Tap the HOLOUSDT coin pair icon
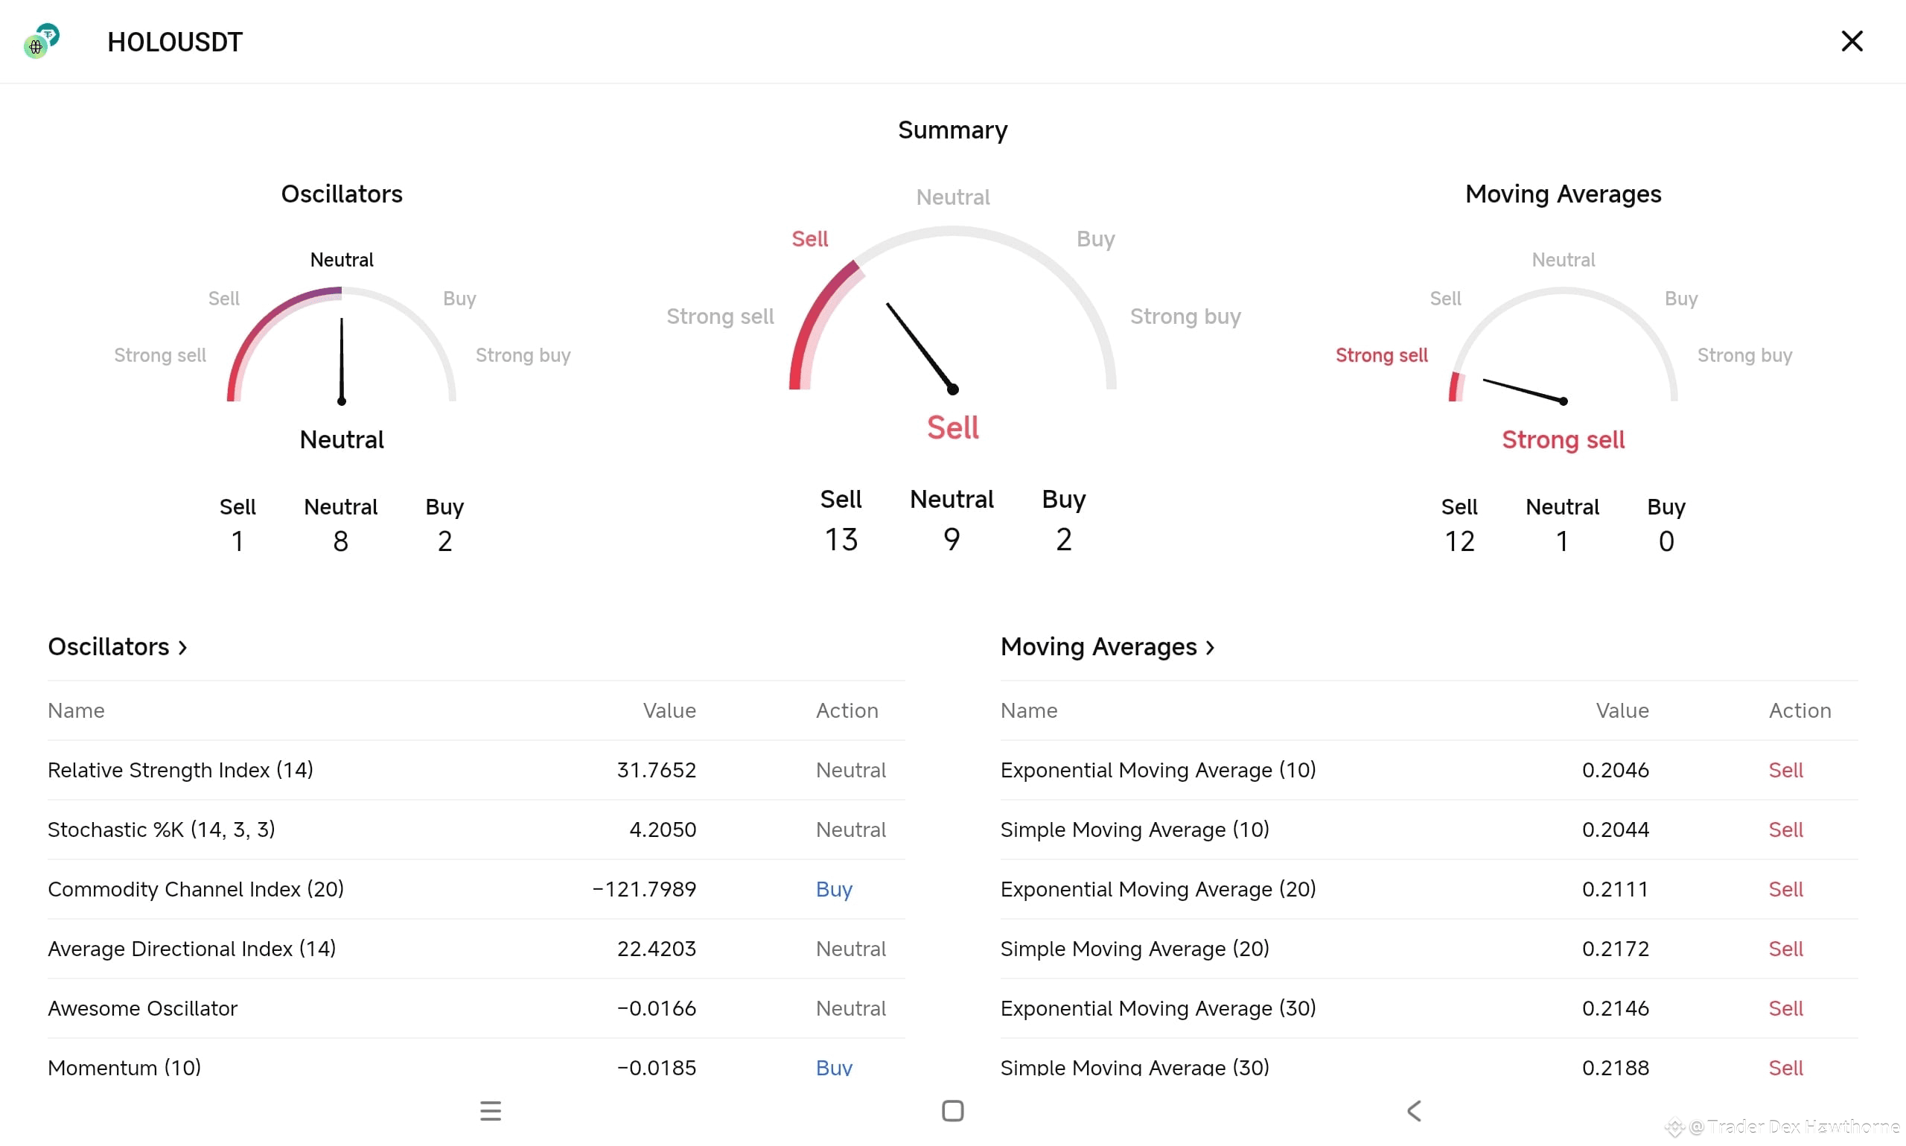The image size is (1906, 1146). pos(42,41)
